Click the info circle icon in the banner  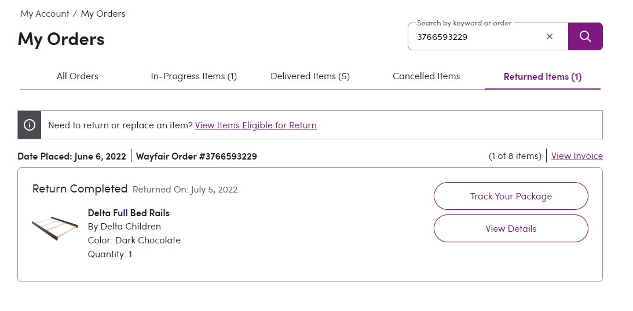point(30,125)
